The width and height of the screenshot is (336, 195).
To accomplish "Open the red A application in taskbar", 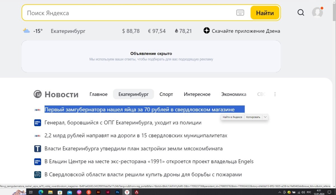I will click(x=137, y=192).
